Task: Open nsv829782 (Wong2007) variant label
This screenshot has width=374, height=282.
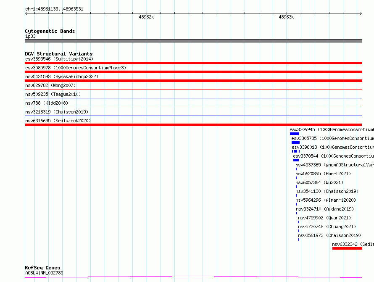Action: [50, 85]
